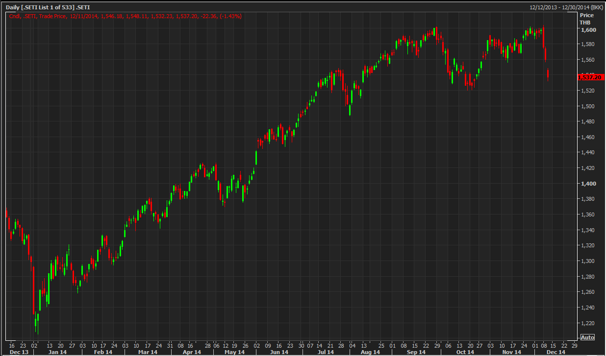The height and width of the screenshot is (356, 606).
Task: Click the 1,480 price axis label
Action: pos(588,121)
